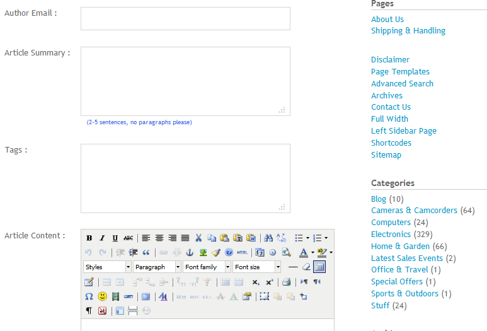Paste as plain text icon
Viewport: 487px width, 331px height.
tap(238, 238)
